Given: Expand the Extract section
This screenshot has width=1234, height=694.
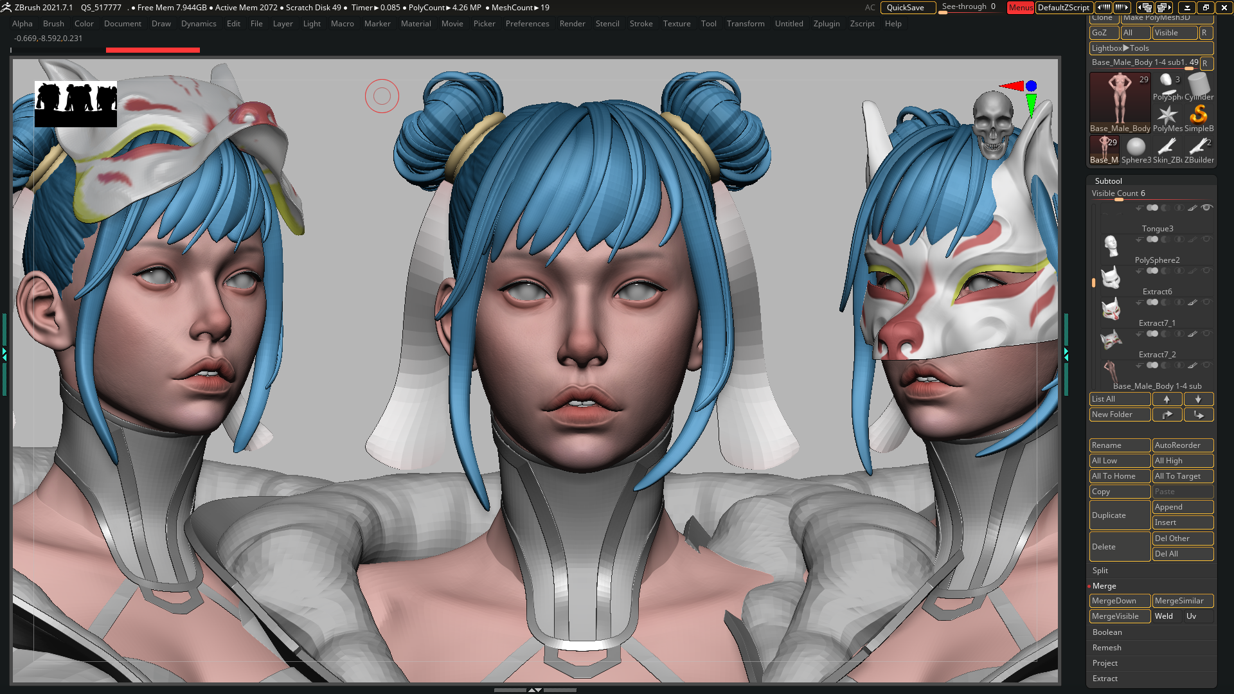Looking at the screenshot, I should click(x=1105, y=679).
